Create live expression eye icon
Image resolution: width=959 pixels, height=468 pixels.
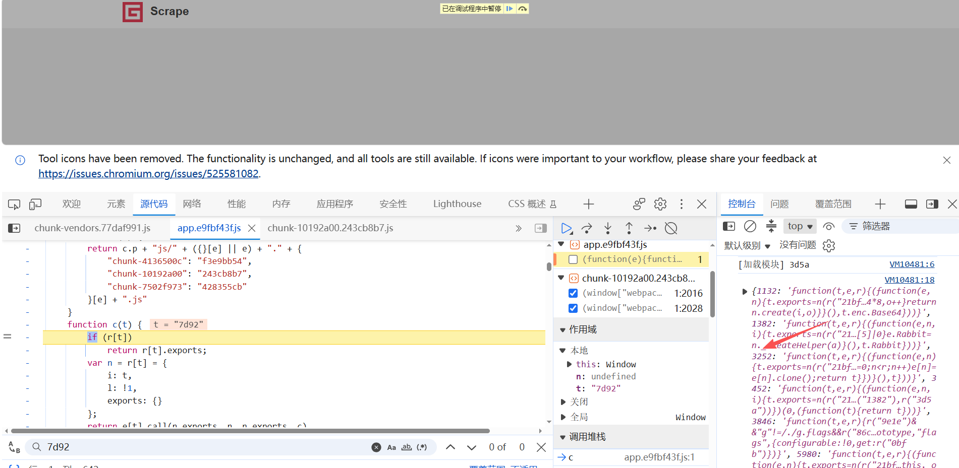point(829,226)
